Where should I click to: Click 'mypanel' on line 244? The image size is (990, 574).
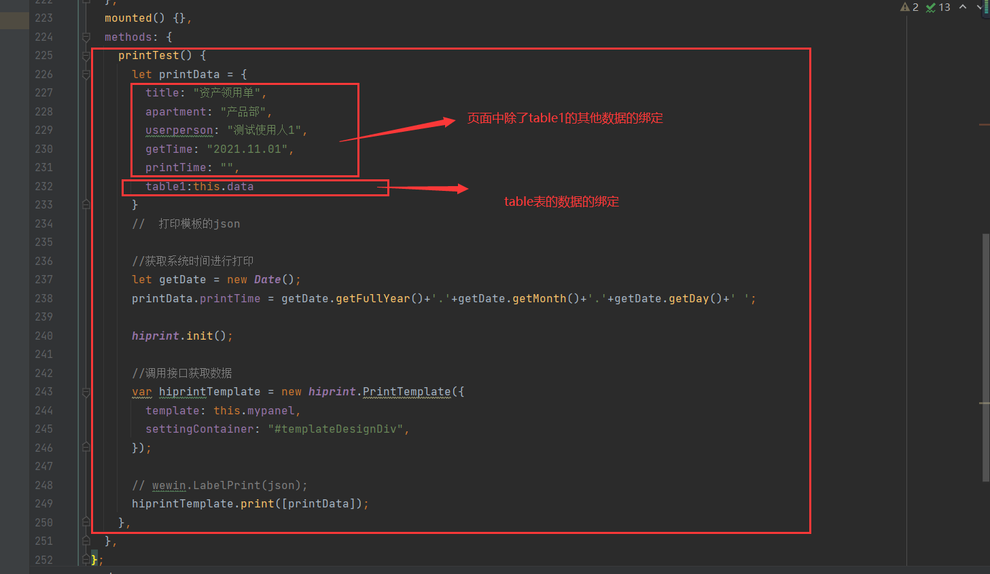pyautogui.click(x=270, y=411)
